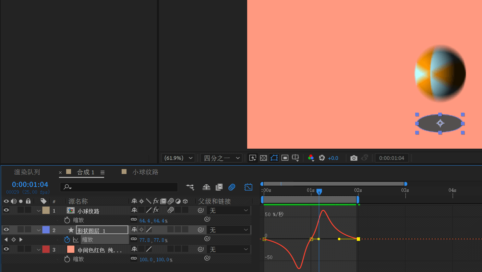Click the exposure value +0.0
Image resolution: width=482 pixels, height=272 pixels.
pyautogui.click(x=333, y=158)
